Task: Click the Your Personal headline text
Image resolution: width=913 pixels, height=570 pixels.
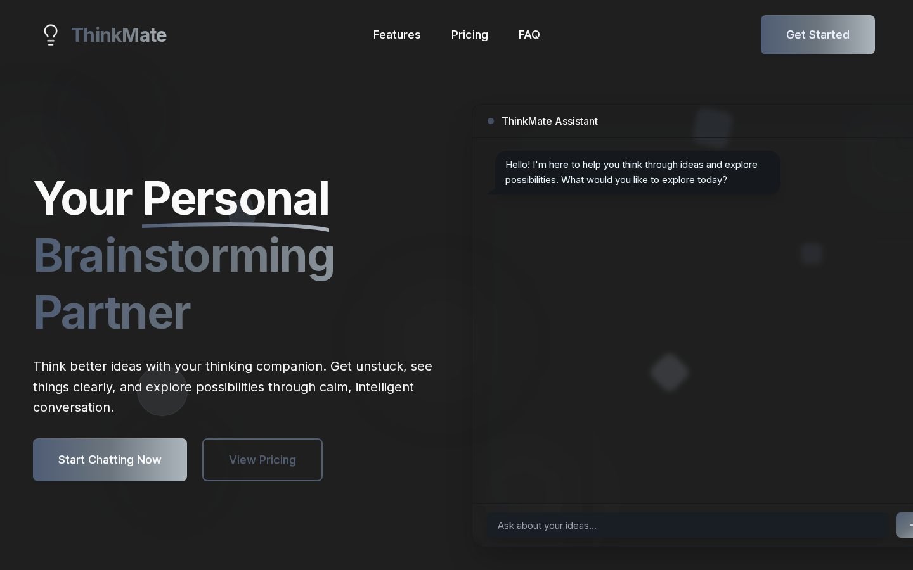Action: point(181,198)
